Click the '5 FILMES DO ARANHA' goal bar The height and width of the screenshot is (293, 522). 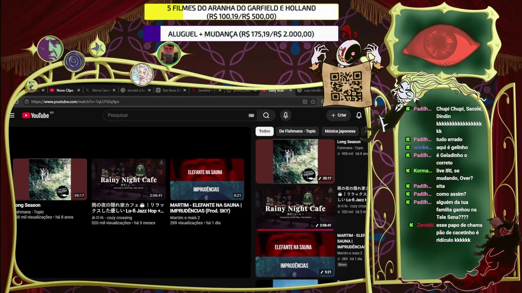241,12
